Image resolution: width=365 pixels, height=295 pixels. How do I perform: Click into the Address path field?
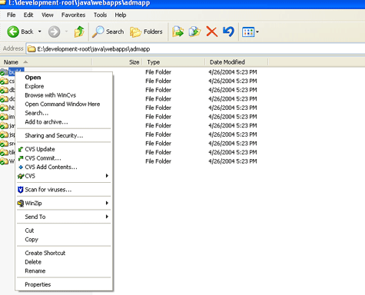click(x=196, y=49)
